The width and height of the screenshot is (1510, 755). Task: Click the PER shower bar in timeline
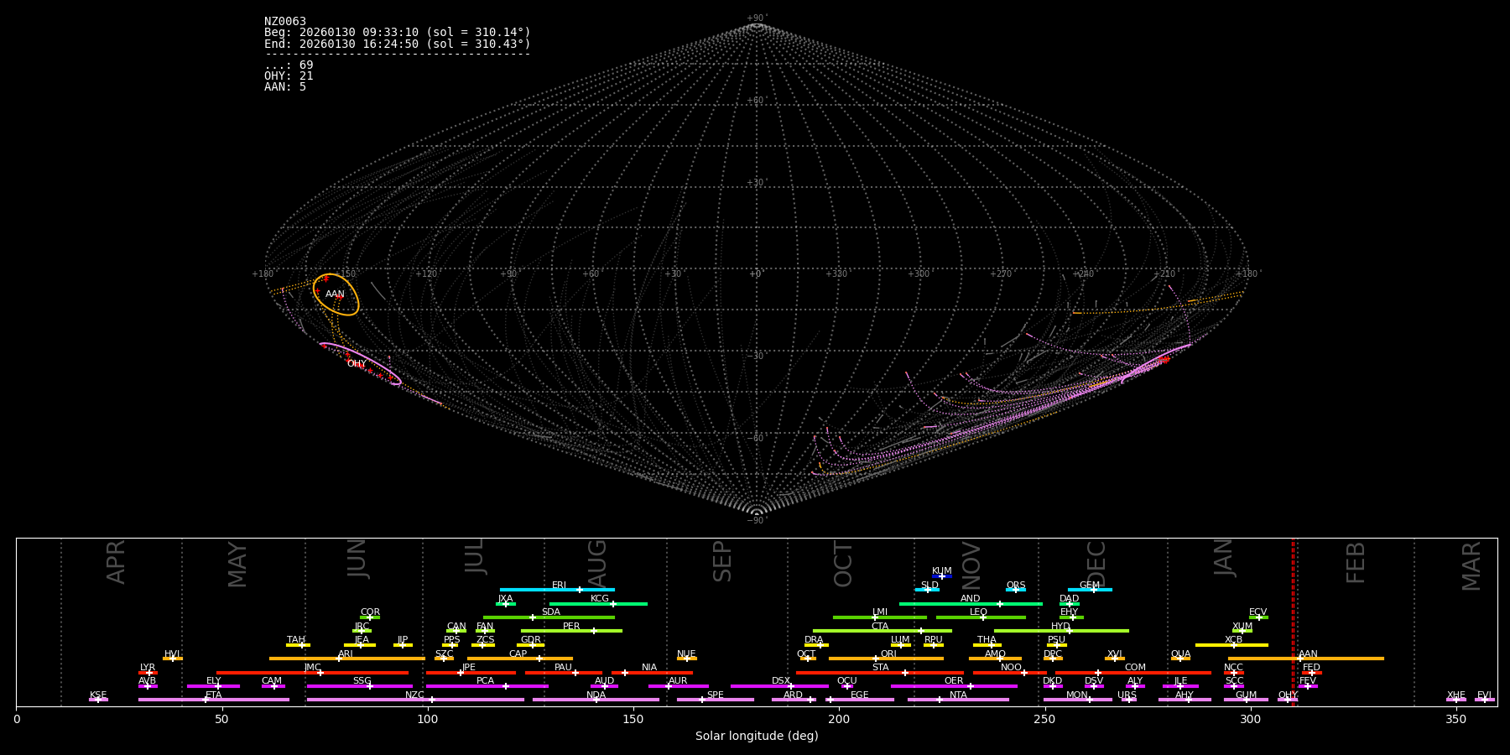[x=571, y=630]
